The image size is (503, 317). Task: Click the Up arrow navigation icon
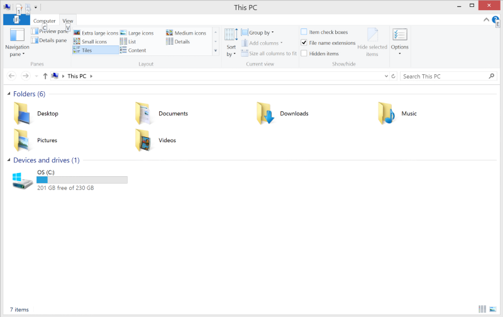pos(45,76)
